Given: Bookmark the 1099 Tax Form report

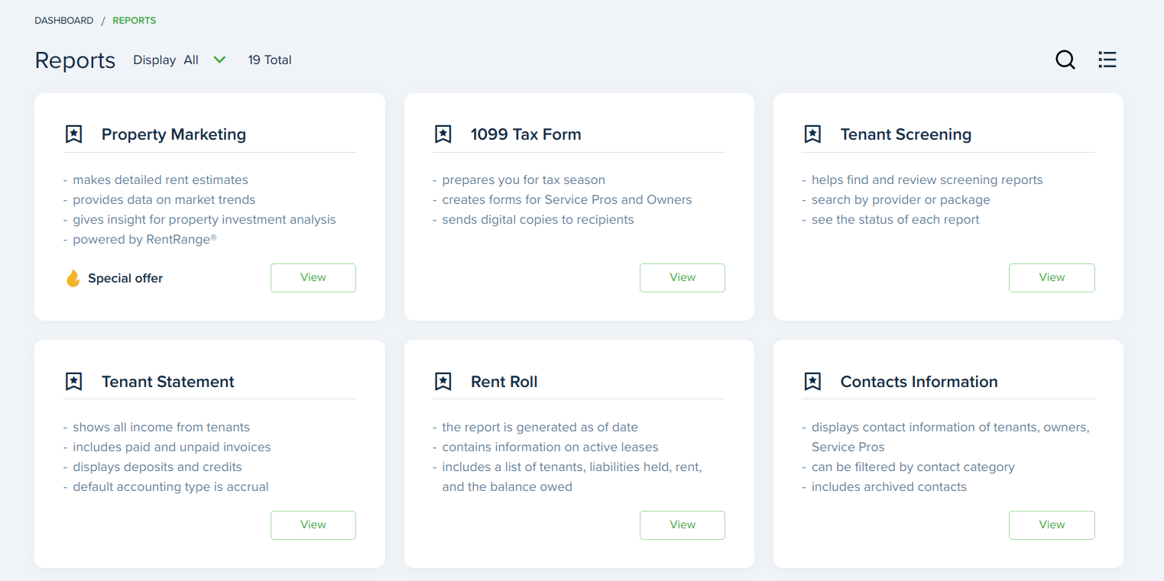Looking at the screenshot, I should 443,134.
